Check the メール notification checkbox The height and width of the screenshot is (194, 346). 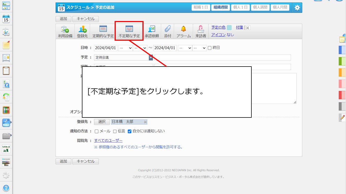(97, 131)
